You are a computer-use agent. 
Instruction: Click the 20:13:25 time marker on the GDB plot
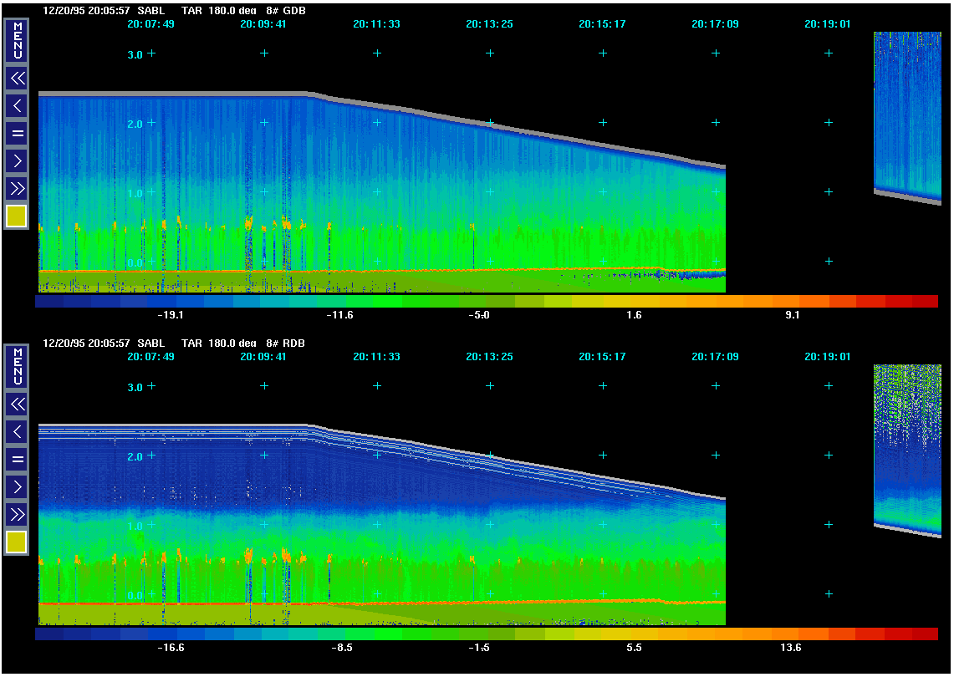click(489, 24)
